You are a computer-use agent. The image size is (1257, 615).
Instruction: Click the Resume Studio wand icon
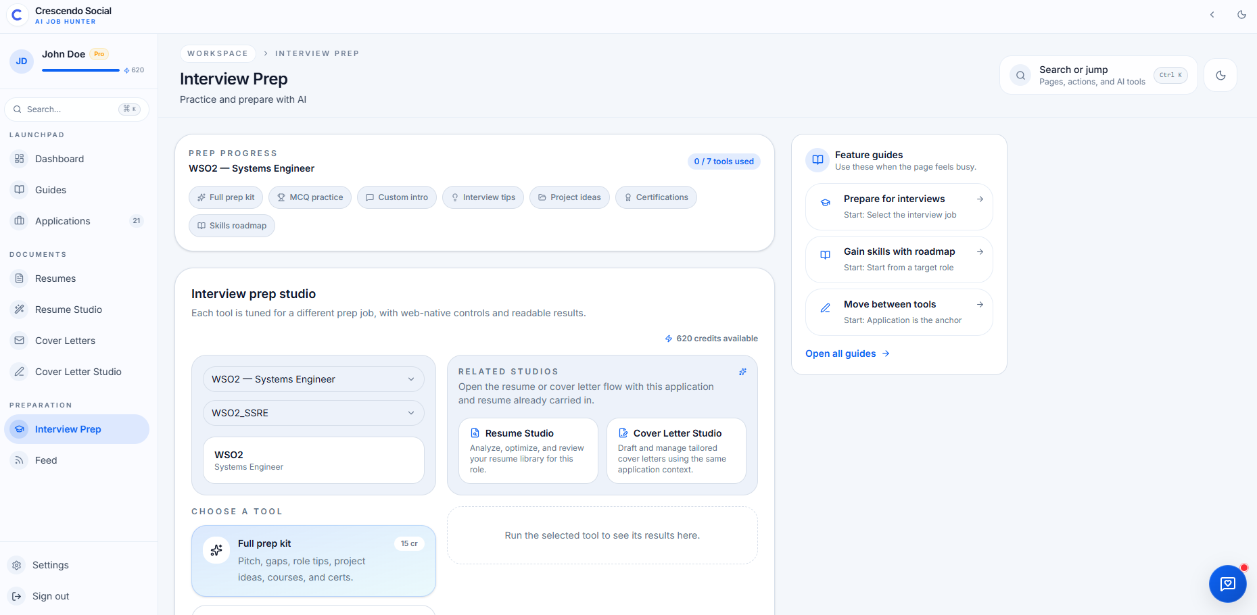[x=20, y=310]
